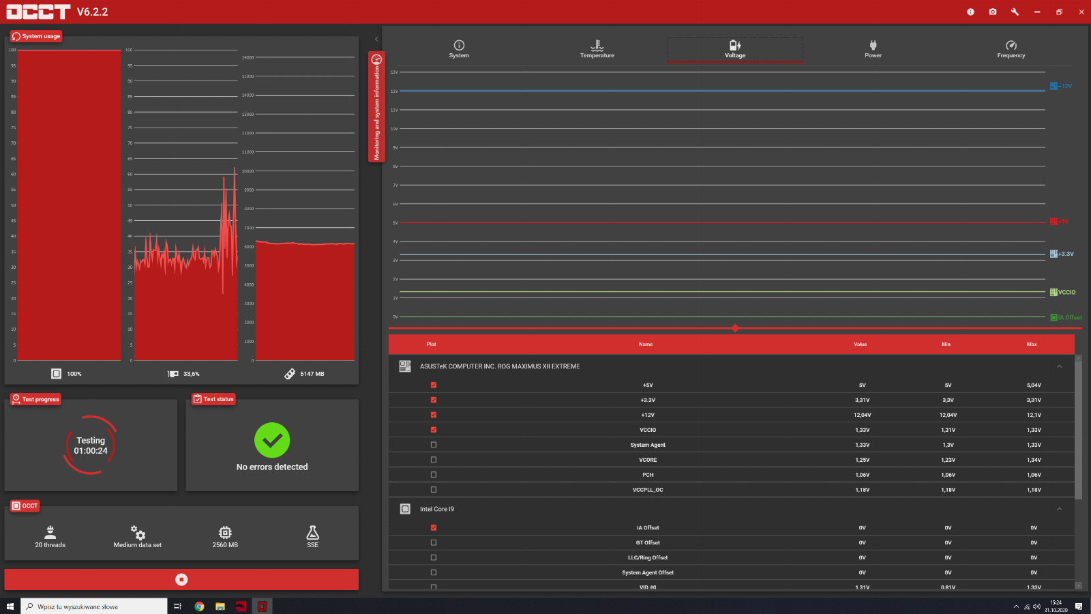The width and height of the screenshot is (1091, 614).
Task: Open Chrome from the taskbar
Action: point(199,606)
